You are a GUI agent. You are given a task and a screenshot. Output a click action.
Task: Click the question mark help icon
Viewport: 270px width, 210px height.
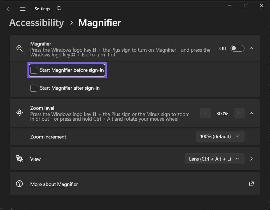[19, 184]
